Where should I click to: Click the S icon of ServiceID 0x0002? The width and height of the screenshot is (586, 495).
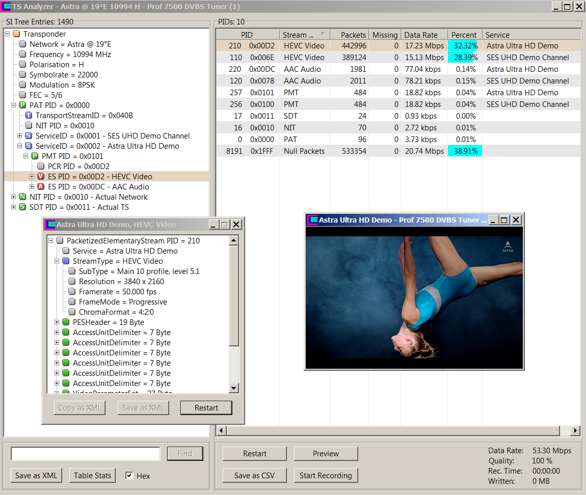point(29,146)
